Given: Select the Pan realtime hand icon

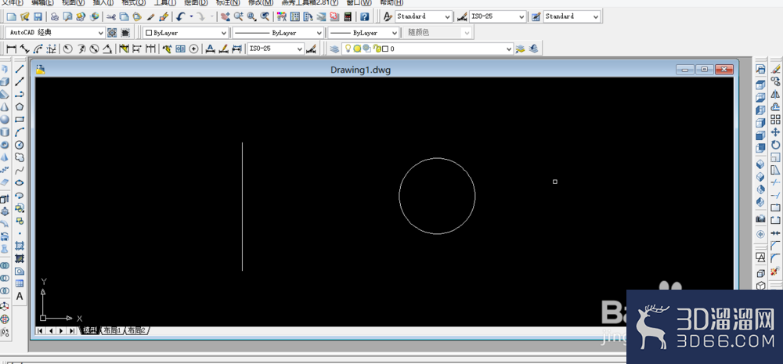Looking at the screenshot, I should (226, 16).
